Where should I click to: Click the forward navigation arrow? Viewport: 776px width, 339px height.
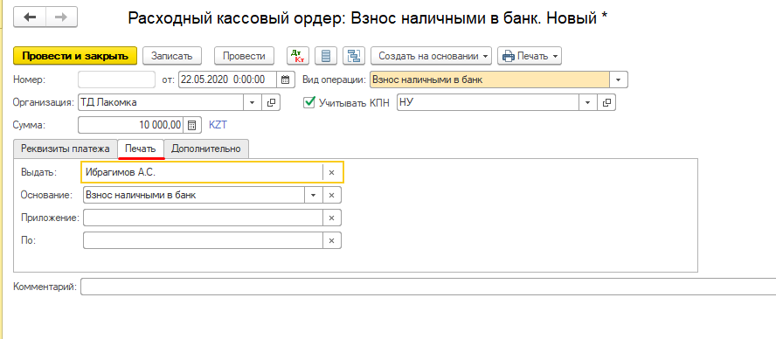(x=61, y=17)
